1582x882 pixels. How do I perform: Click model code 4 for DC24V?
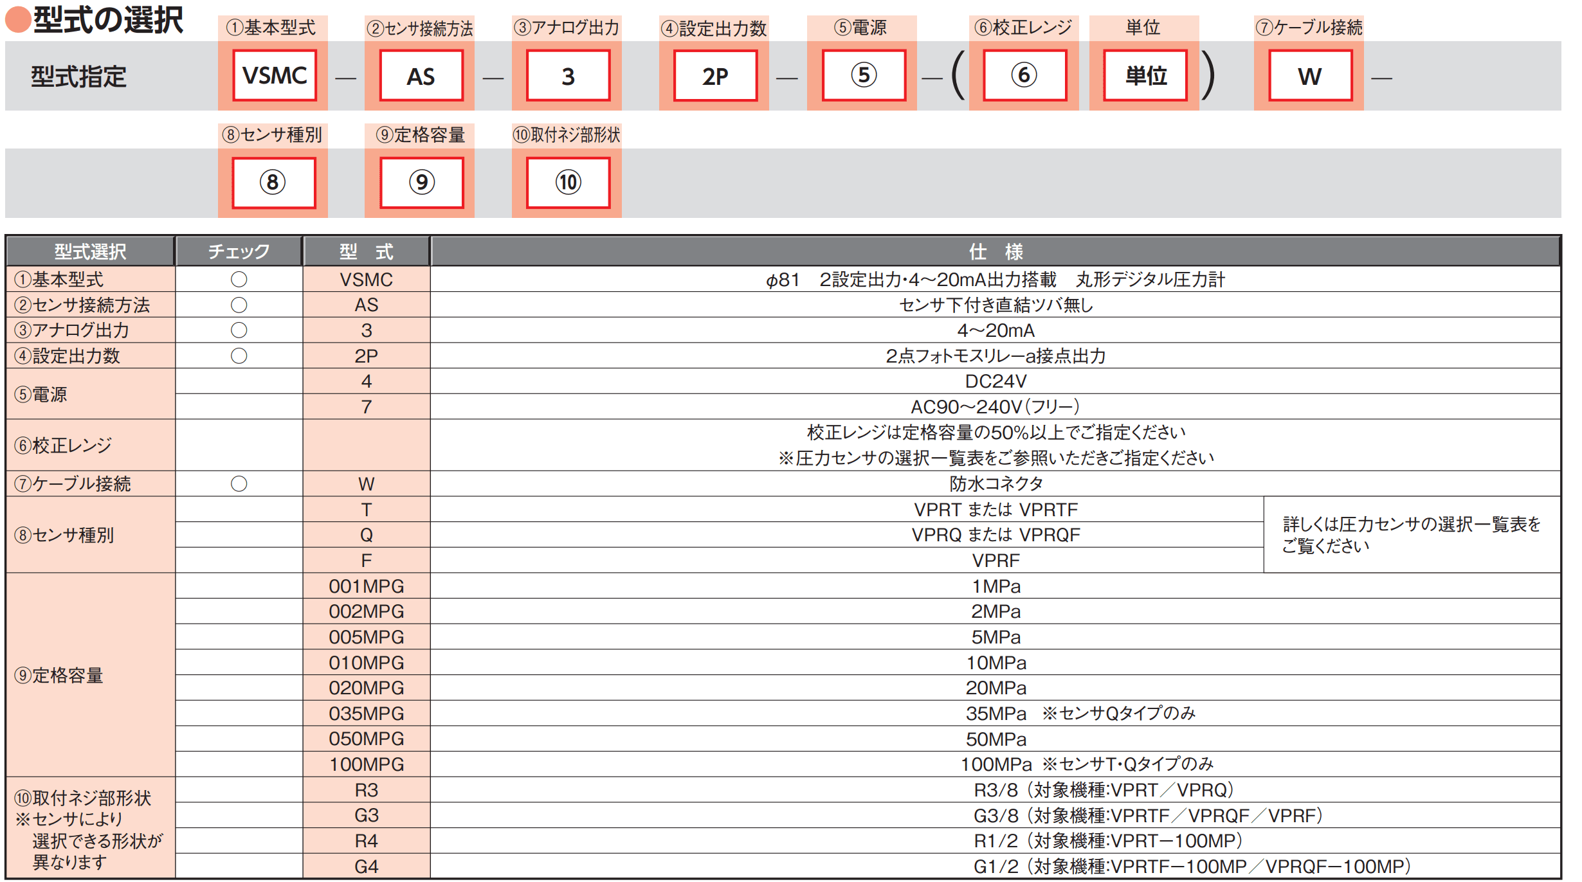click(367, 381)
